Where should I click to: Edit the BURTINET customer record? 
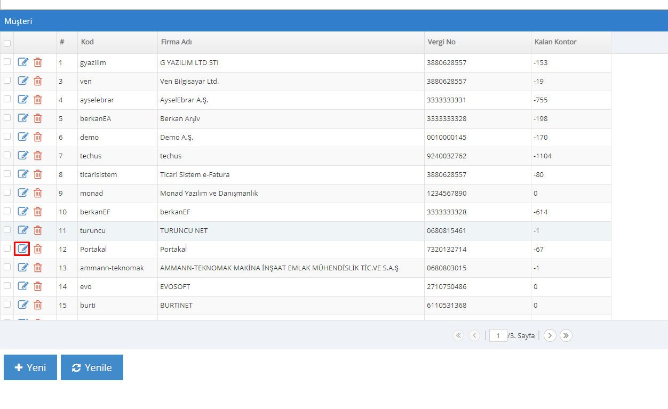pos(22,305)
